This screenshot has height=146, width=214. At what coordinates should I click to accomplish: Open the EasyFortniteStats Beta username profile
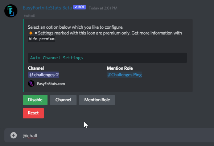pyautogui.click(x=47, y=8)
